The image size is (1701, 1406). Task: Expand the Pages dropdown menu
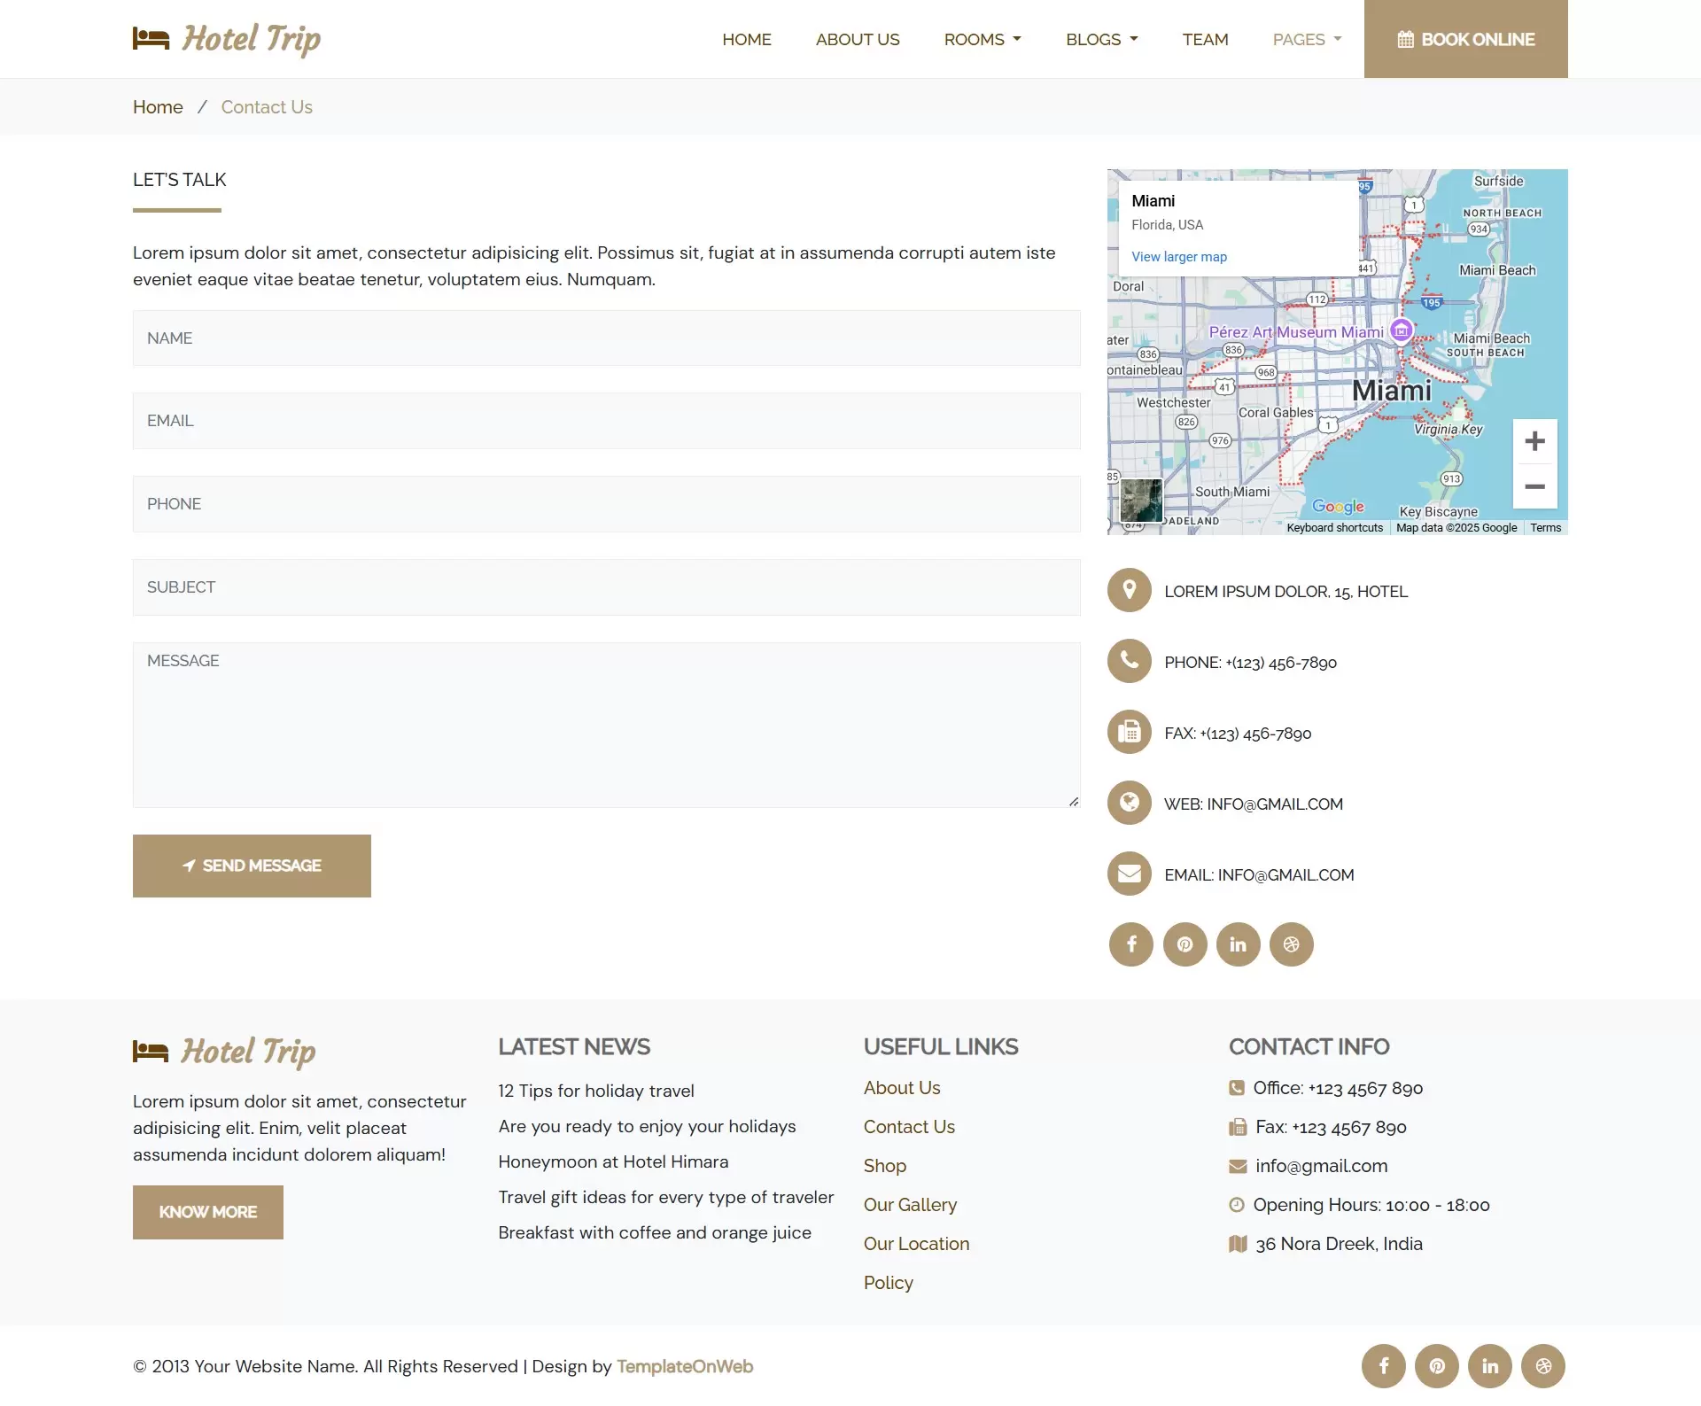coord(1307,39)
